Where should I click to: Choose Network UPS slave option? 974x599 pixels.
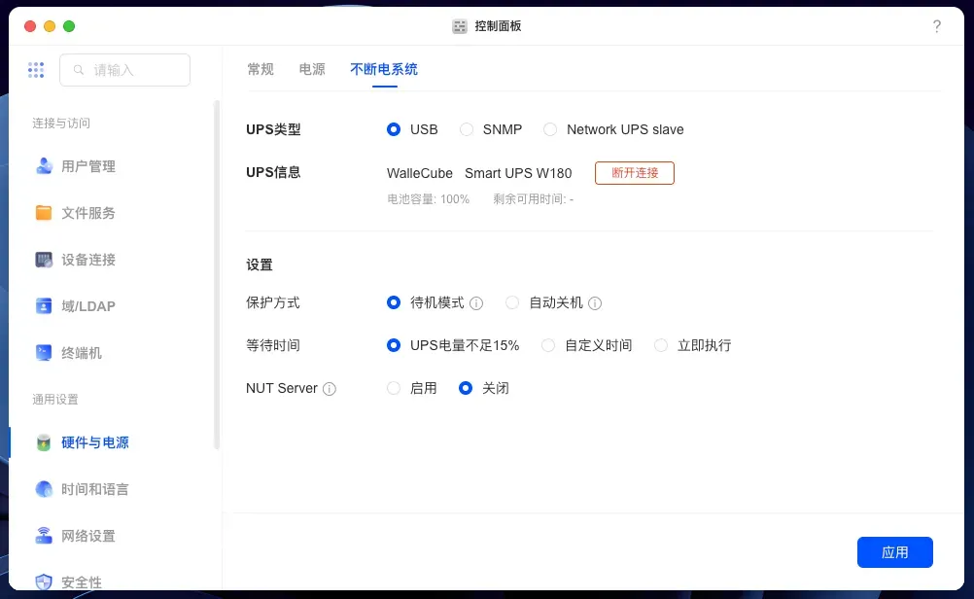coord(550,129)
